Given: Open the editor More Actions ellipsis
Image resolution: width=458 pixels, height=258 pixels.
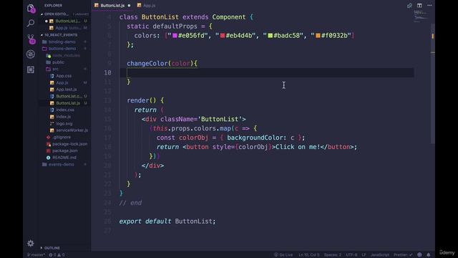Looking at the screenshot, I should (429, 5).
